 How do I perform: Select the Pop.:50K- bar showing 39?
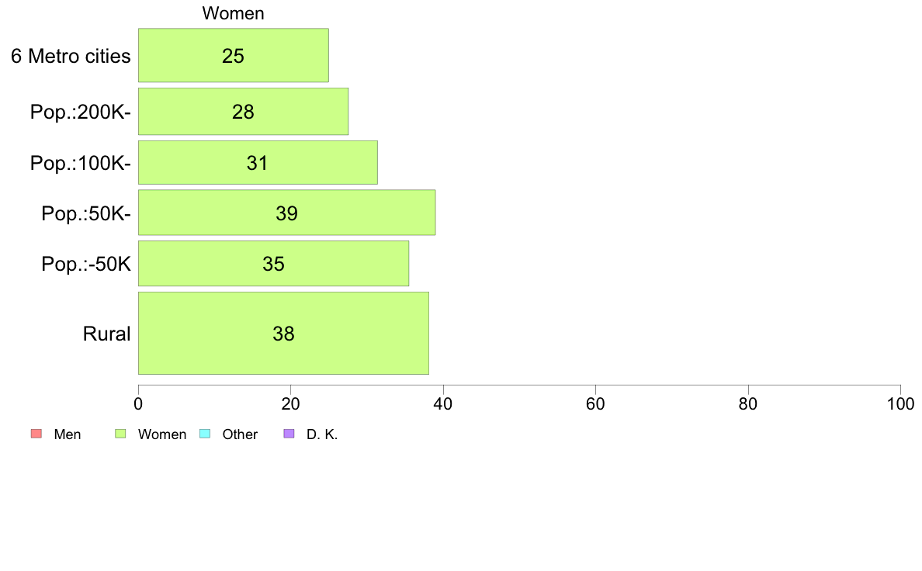(x=287, y=213)
